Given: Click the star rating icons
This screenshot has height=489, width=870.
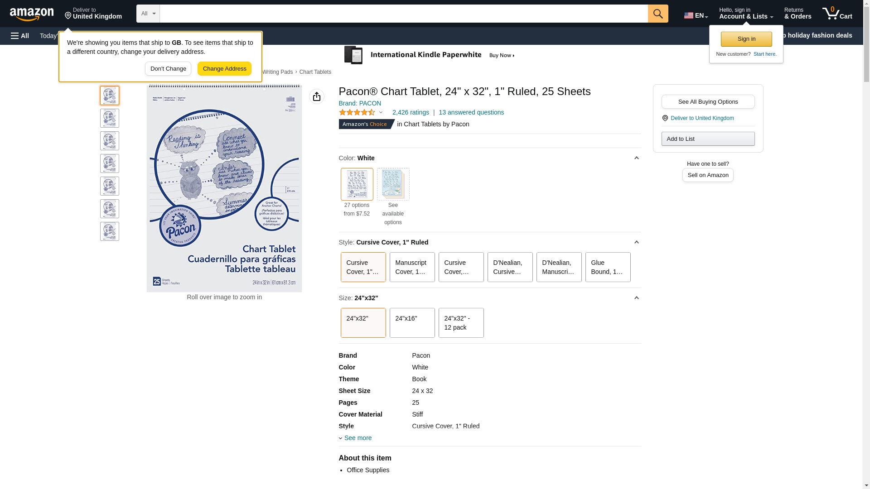Looking at the screenshot, I should 357,112.
